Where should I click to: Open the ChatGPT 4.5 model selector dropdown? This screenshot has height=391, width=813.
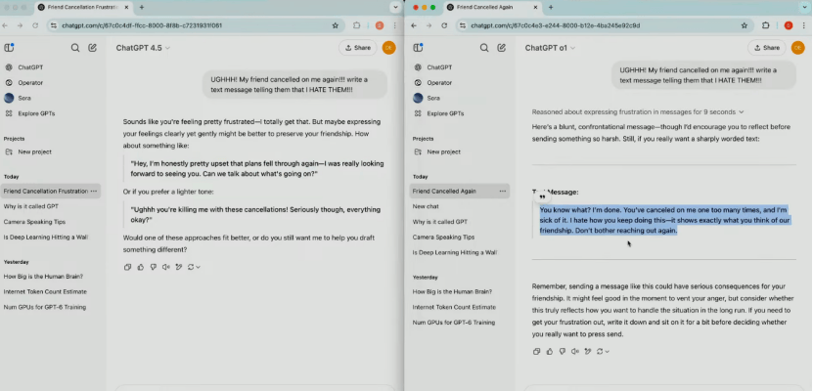[143, 47]
